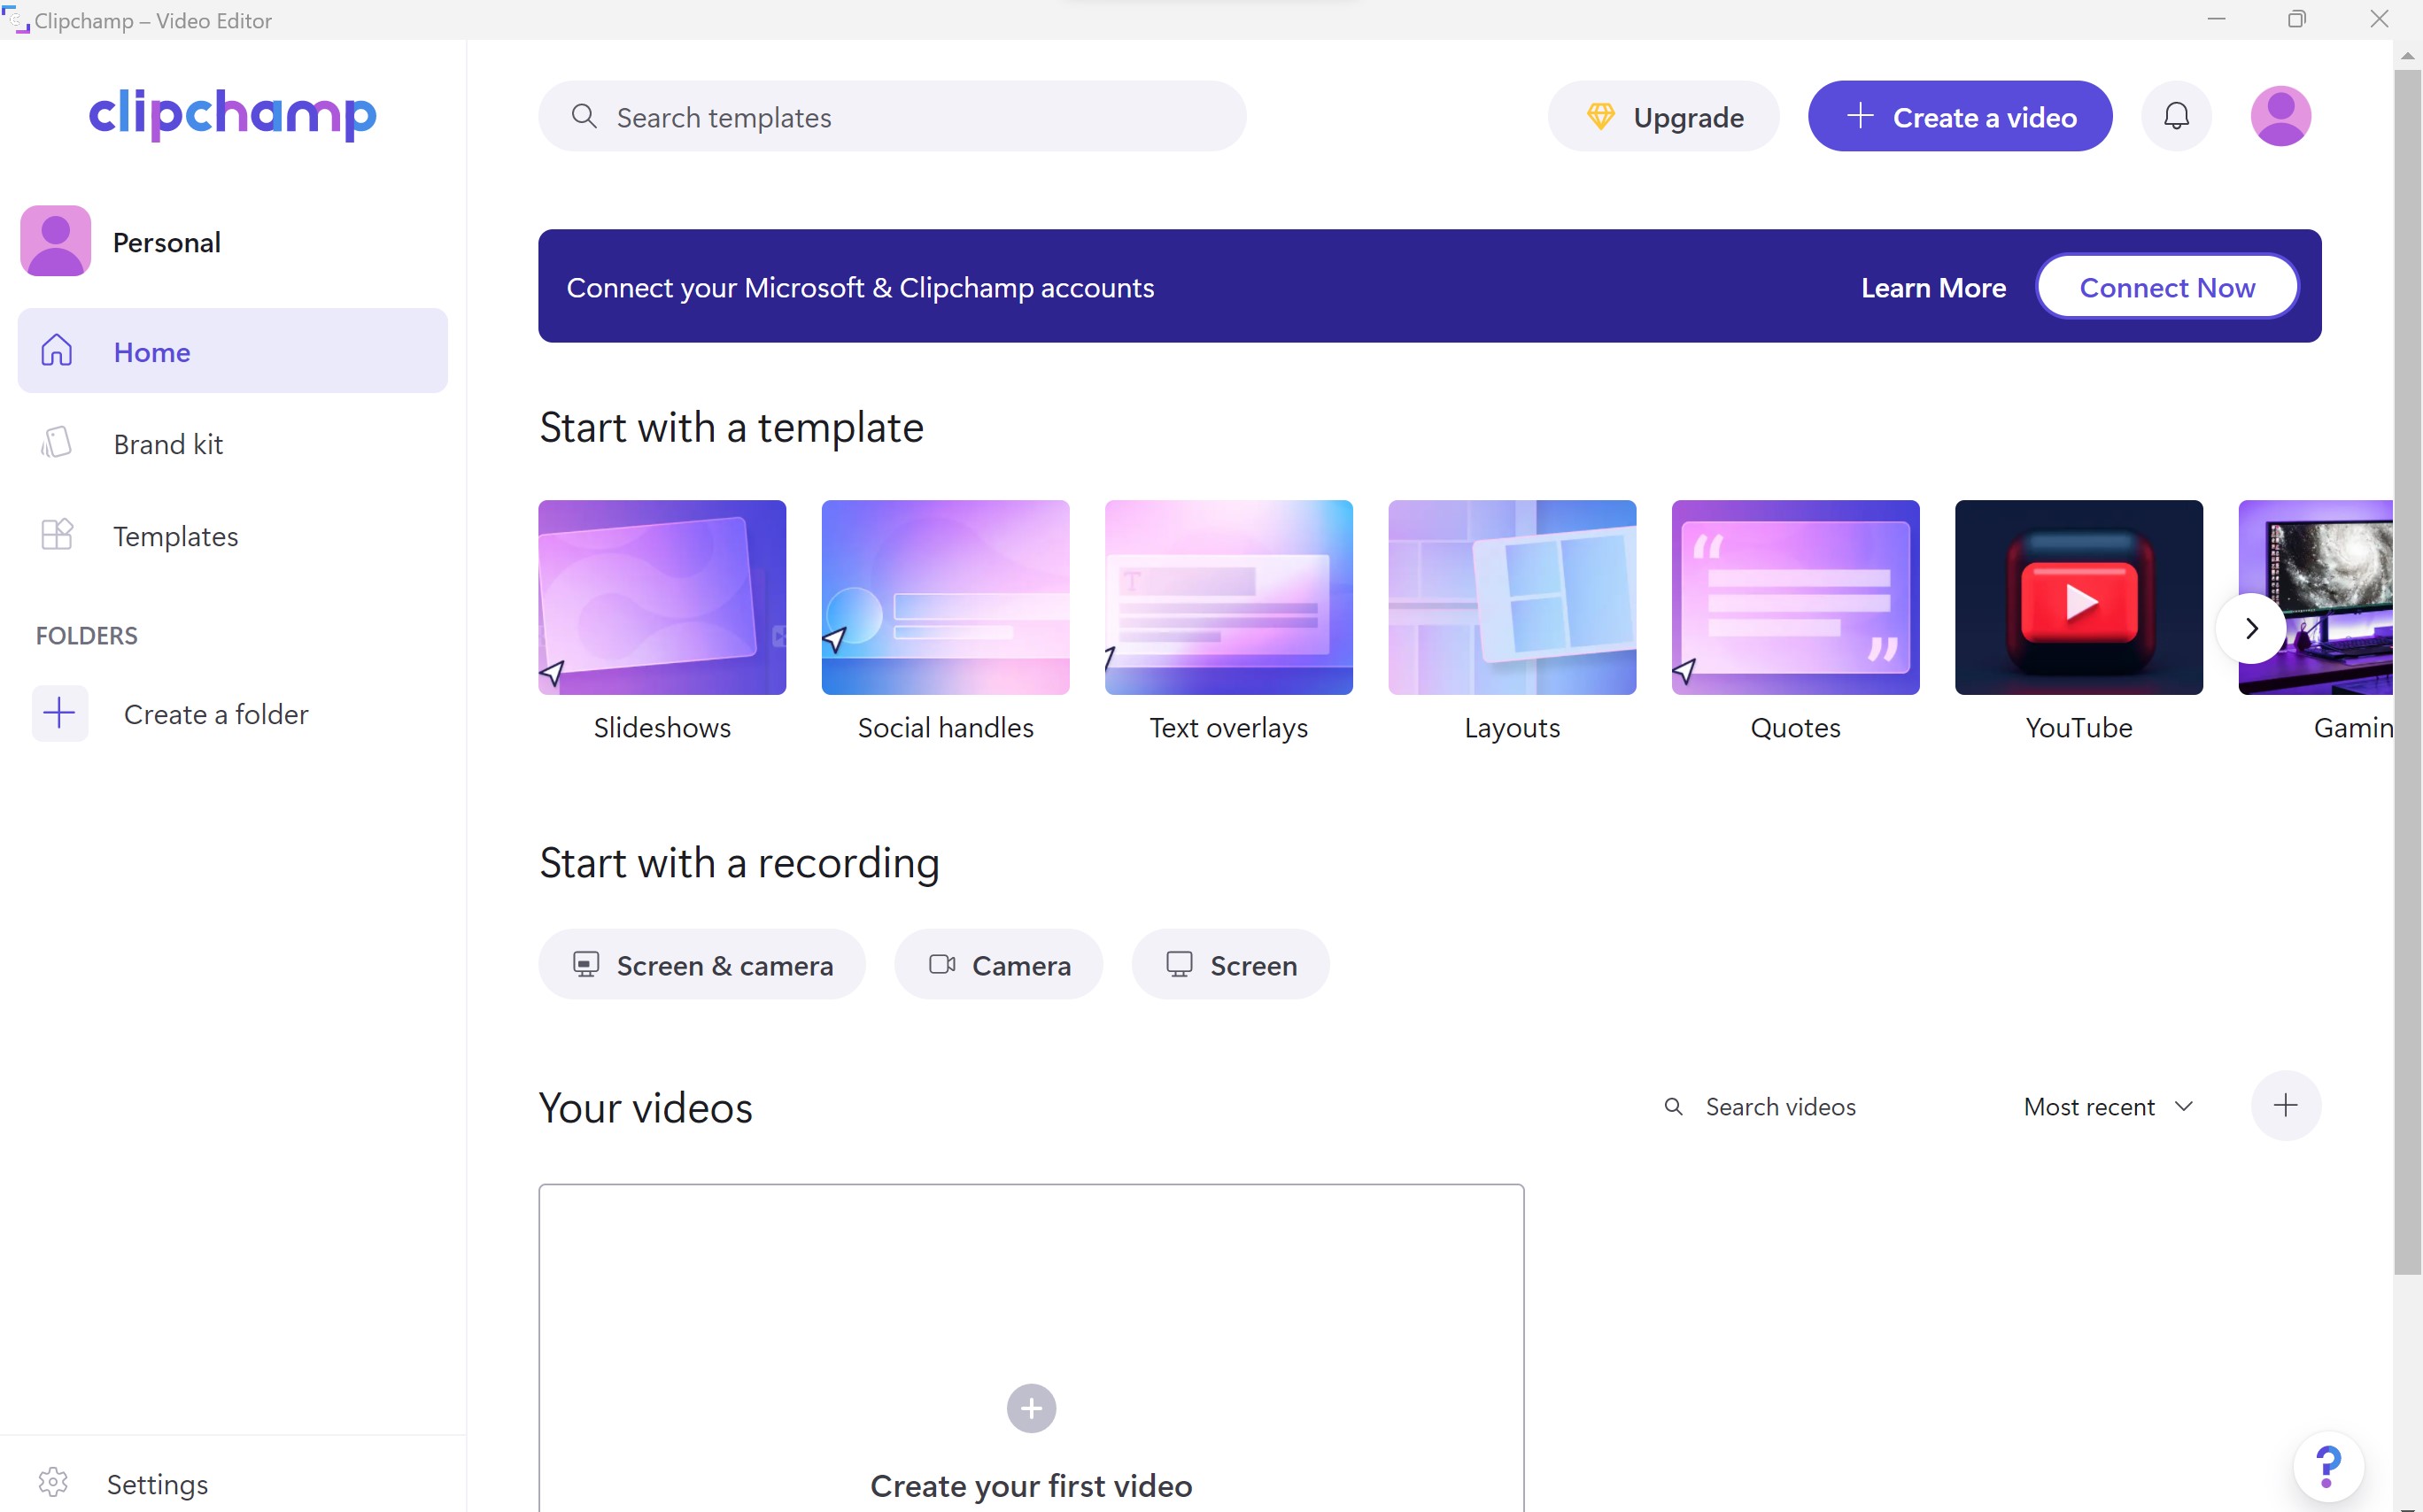The width and height of the screenshot is (2423, 1512).
Task: Open the Text overlays template thumbnail
Action: tap(1227, 597)
